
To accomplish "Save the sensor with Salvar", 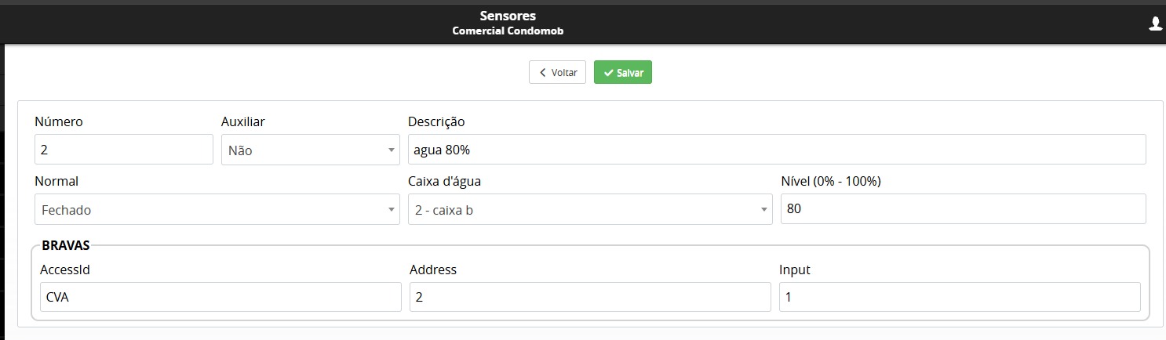I will coord(623,72).
